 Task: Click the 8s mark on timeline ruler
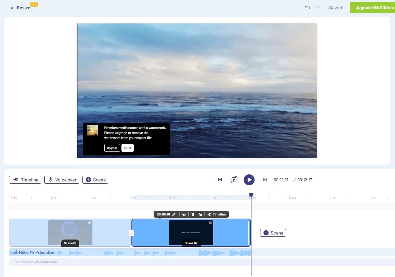pos(173,198)
